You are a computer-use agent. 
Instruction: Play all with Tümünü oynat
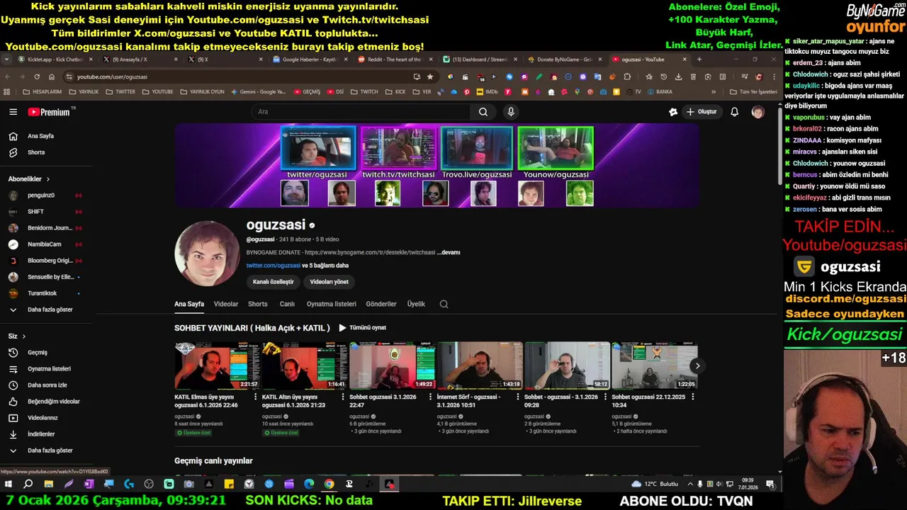(x=362, y=328)
